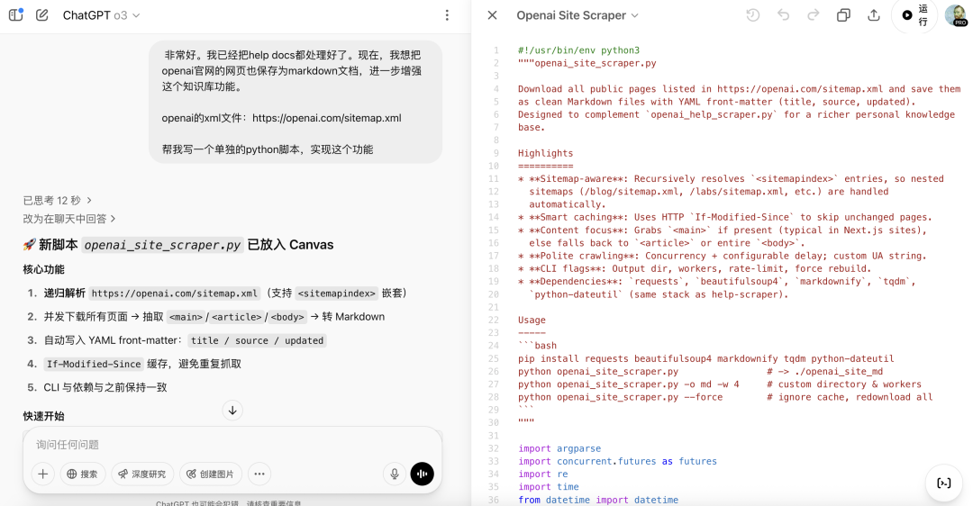Click the 'Highlights' line in docstring

coord(545,153)
